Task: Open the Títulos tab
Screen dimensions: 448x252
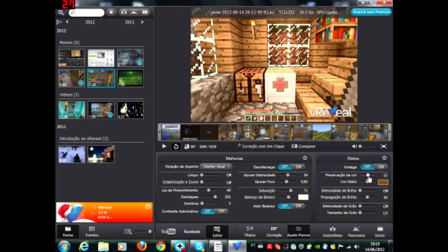Action: point(250,231)
